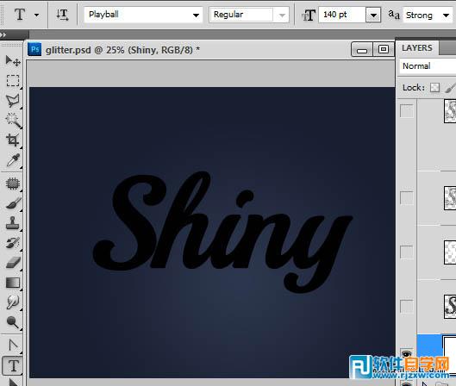Pick the Magic Wand tool
Screen dimensions: 456x386
(13, 121)
